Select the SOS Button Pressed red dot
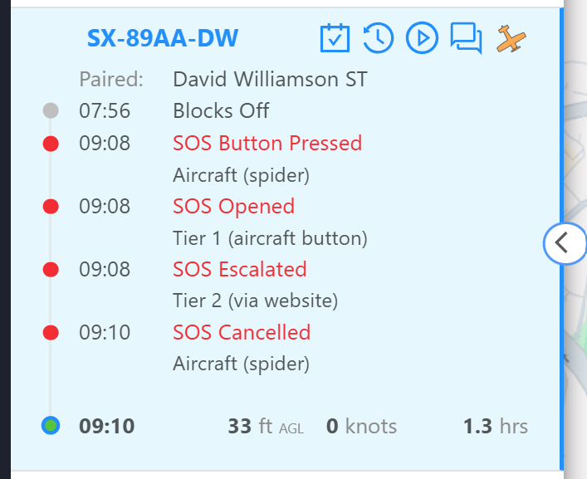This screenshot has height=479, width=587. point(51,144)
